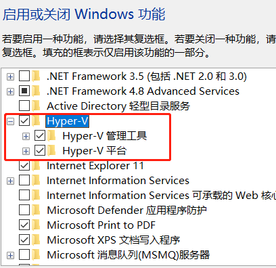The image size is (276, 268).
Task: Disable Internet Explorer 11 checkbox
Action: pos(24,166)
